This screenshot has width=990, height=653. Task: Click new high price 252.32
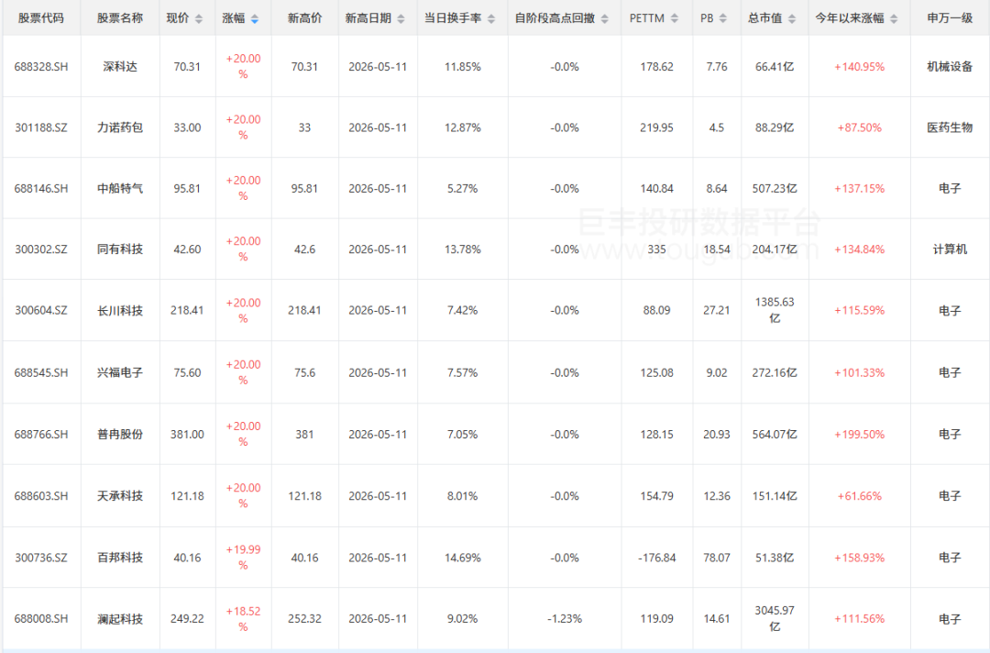[304, 619]
